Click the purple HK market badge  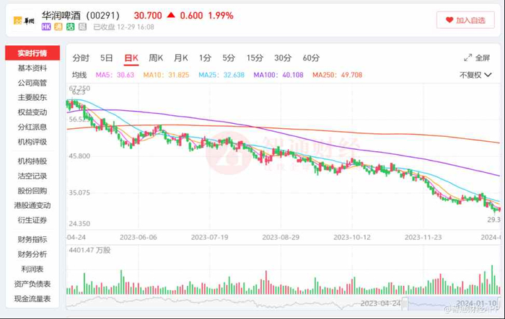click(x=46, y=27)
